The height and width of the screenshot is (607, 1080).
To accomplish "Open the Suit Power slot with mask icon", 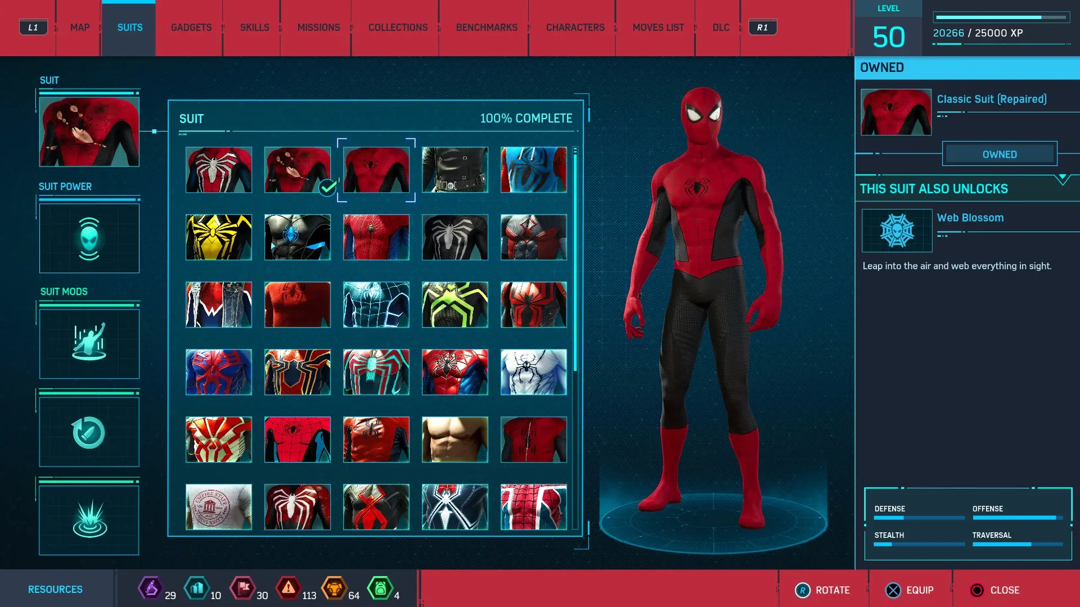I will coord(89,238).
